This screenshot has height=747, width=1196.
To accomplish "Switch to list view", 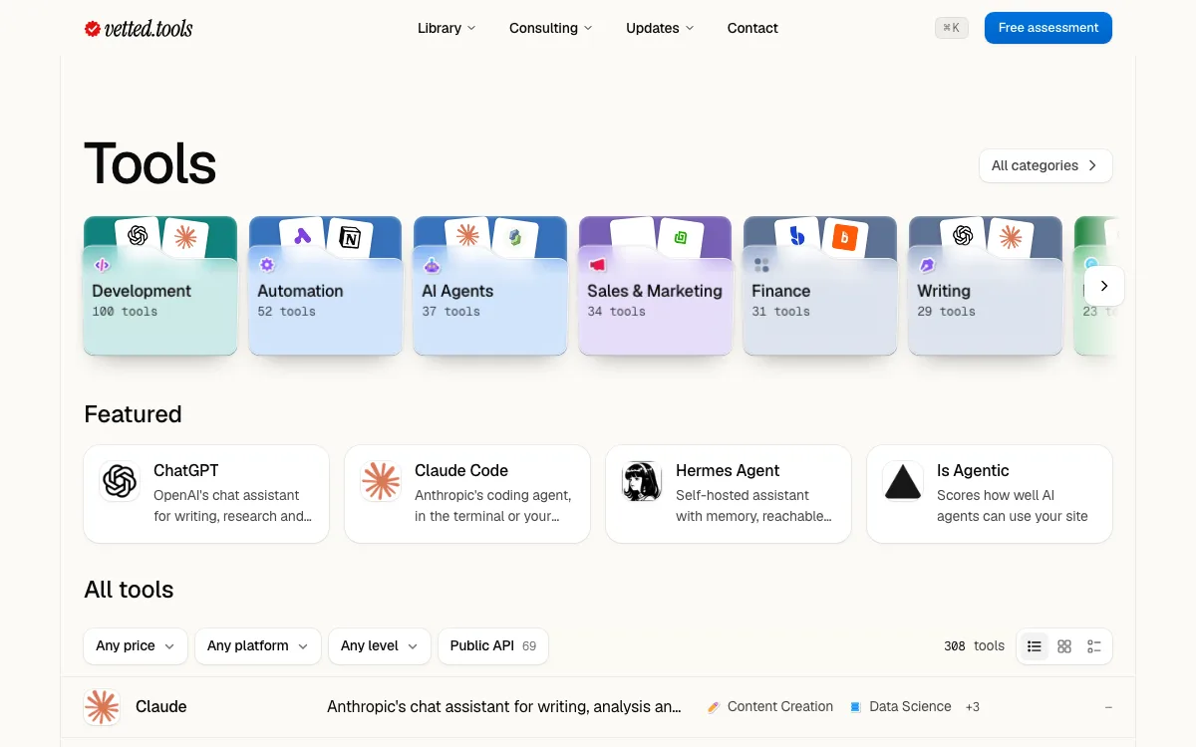I will coord(1035,646).
